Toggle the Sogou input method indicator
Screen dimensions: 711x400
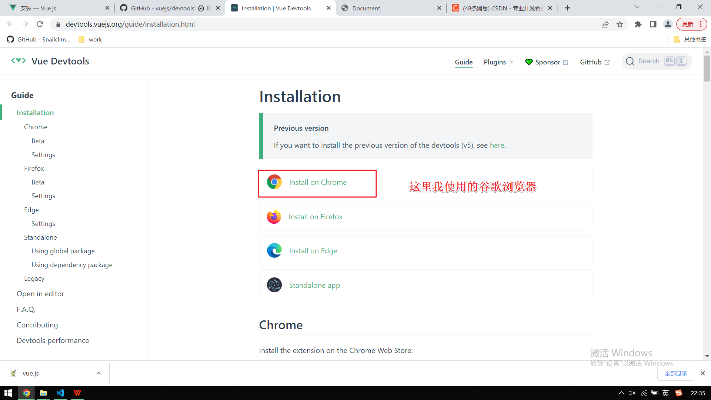[x=679, y=393]
